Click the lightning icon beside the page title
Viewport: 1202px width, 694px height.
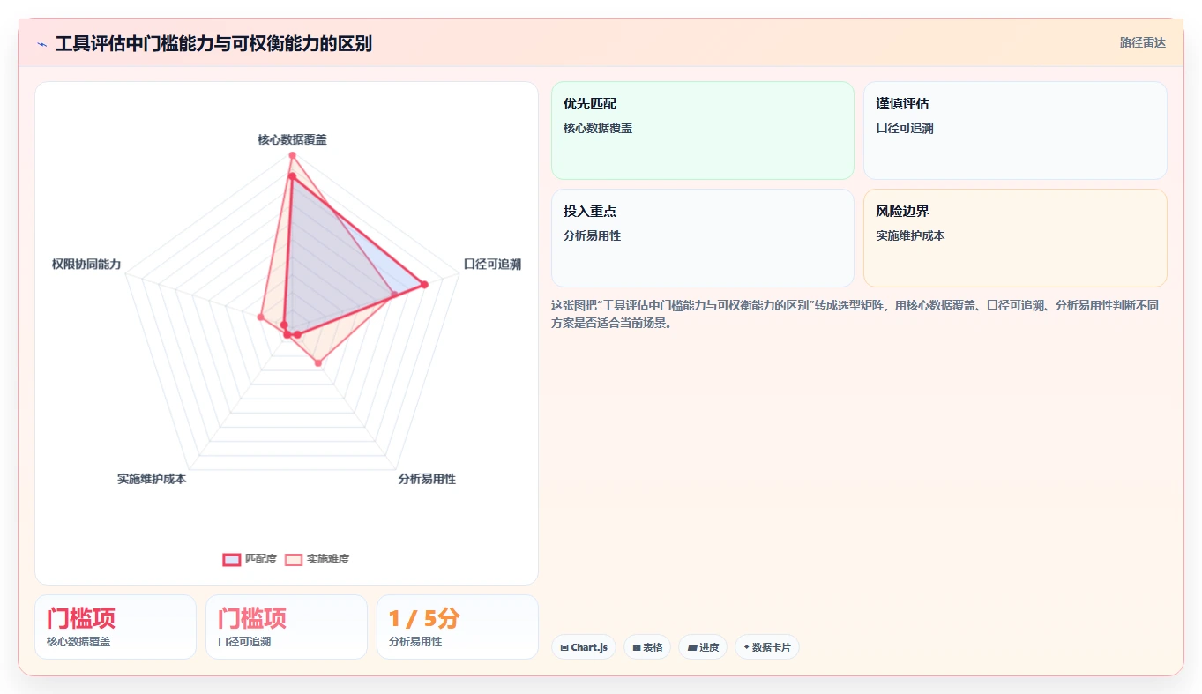click(42, 43)
